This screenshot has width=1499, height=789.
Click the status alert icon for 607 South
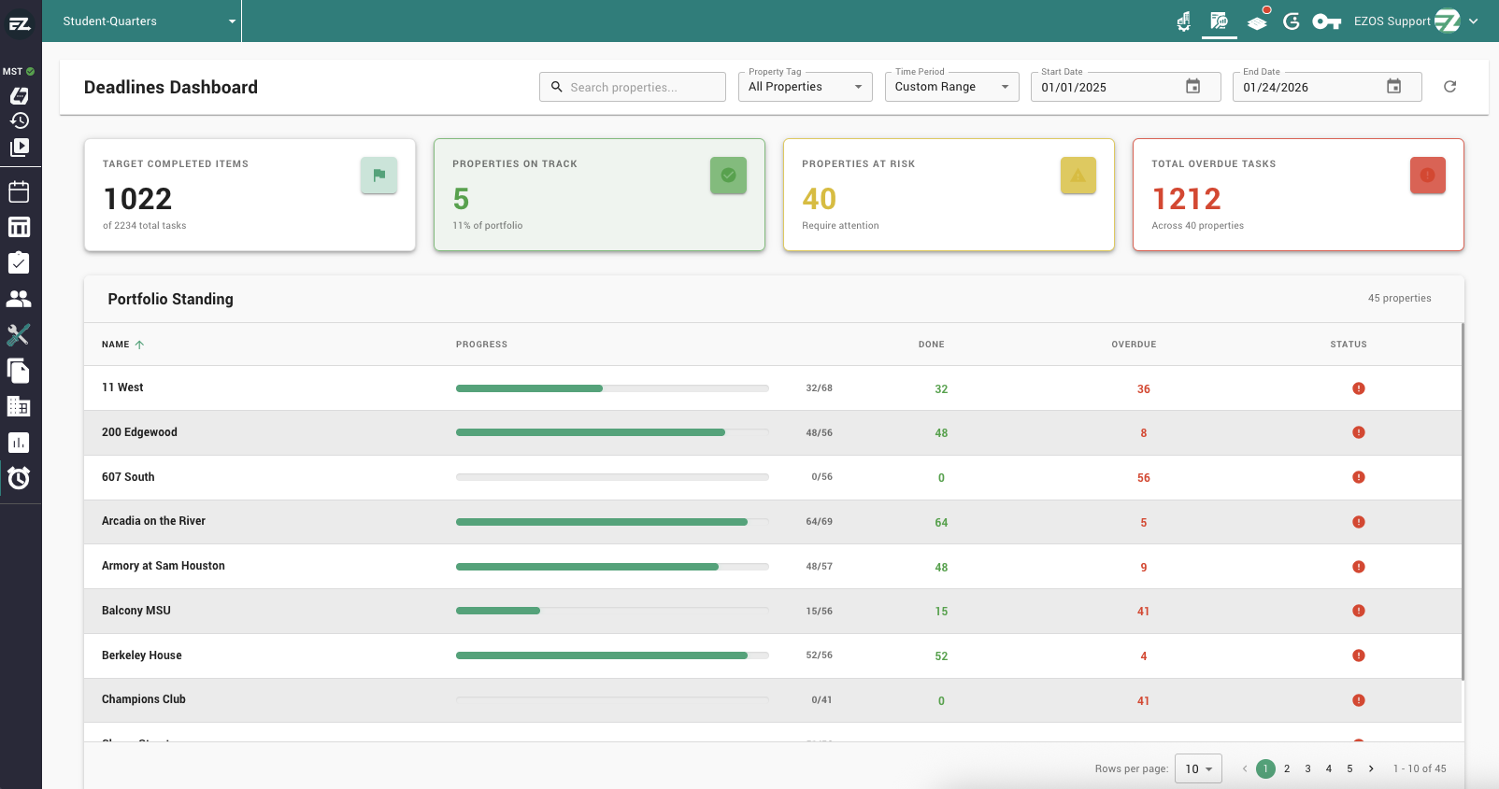1359,477
